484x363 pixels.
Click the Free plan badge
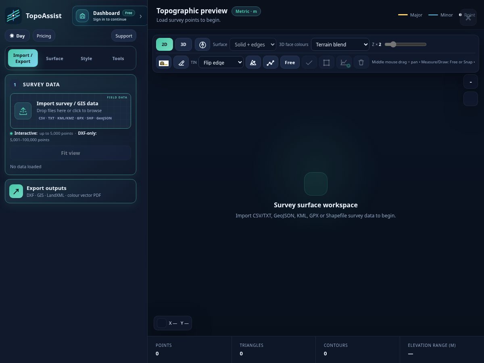point(129,13)
